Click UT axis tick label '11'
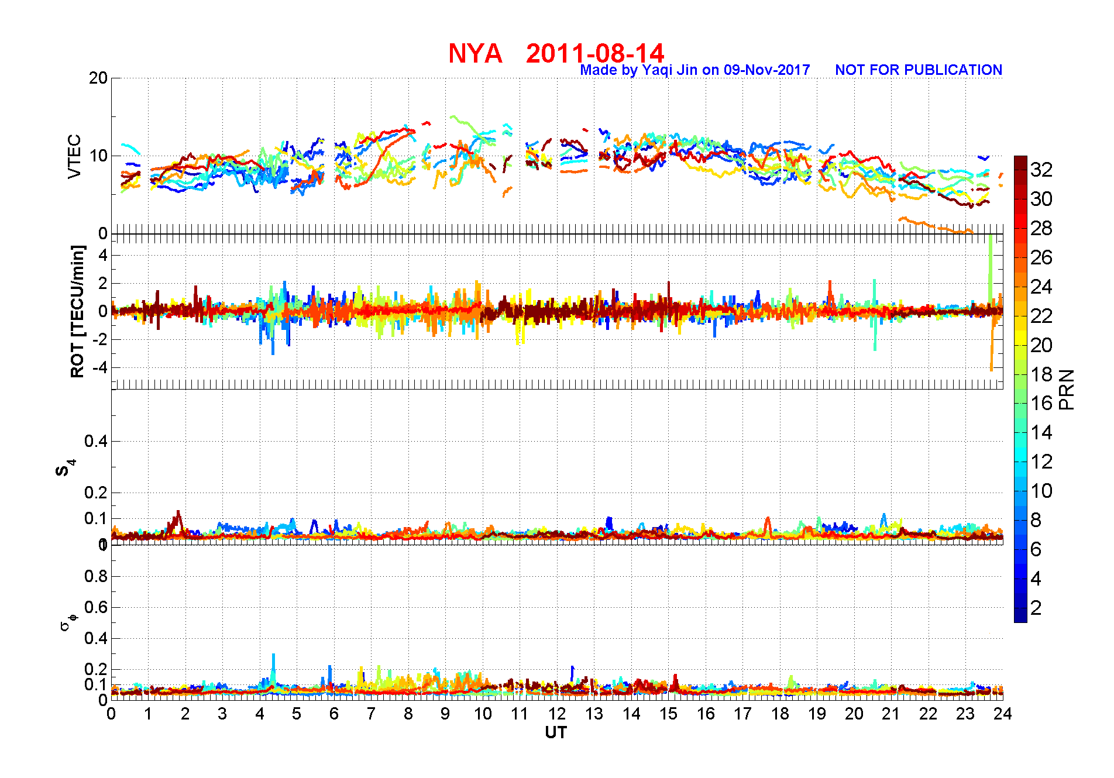The height and width of the screenshot is (778, 1114). point(520,714)
